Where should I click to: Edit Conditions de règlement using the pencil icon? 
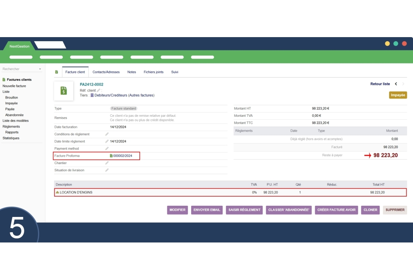coord(107,134)
